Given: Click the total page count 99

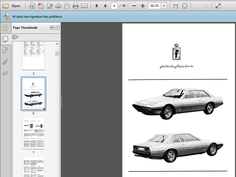Looking at the screenshot, I should (x=124, y=6).
